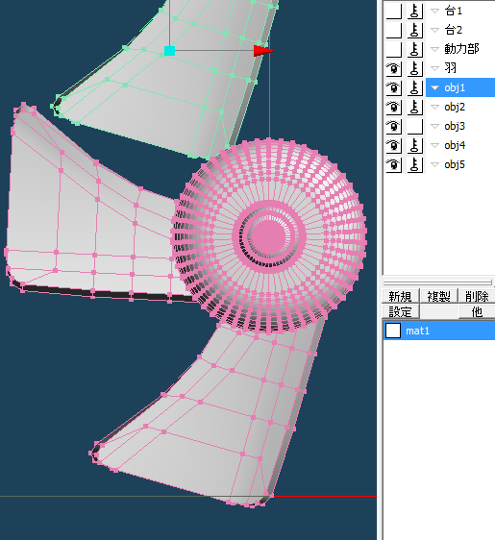Click the 複製 button

pos(439,296)
